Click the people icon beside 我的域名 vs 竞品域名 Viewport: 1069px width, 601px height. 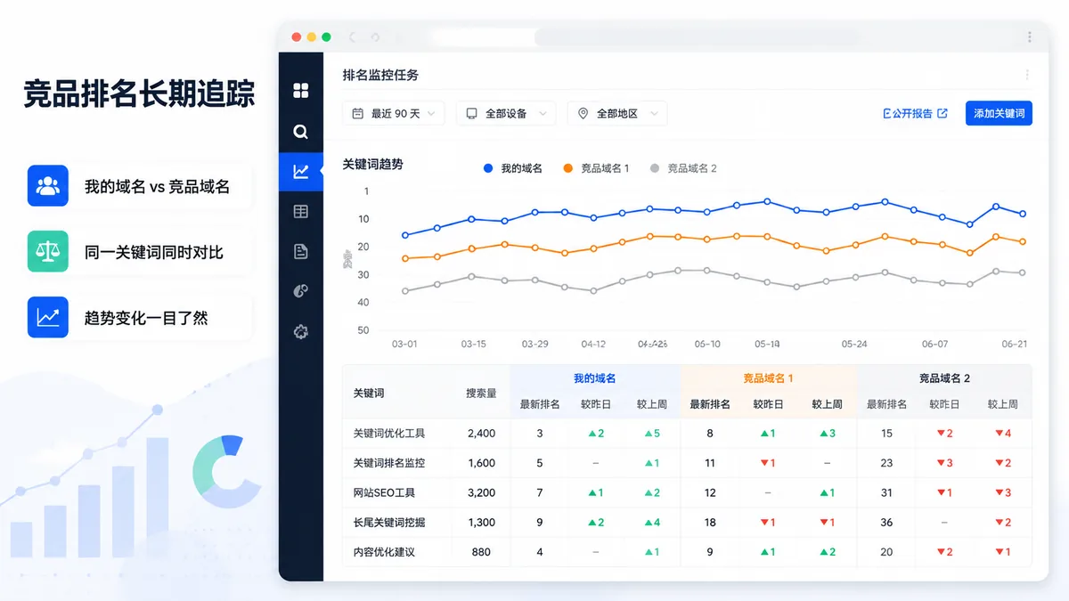(48, 186)
